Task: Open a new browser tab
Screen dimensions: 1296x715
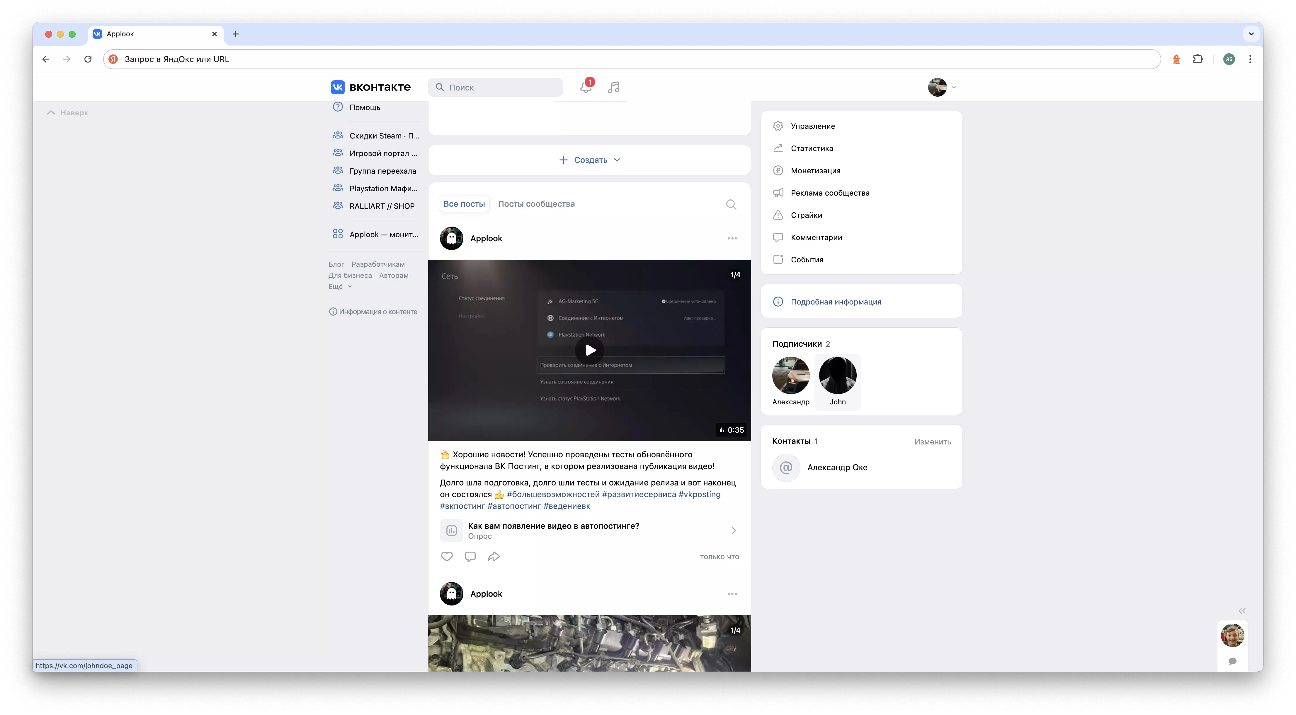Action: click(x=235, y=34)
